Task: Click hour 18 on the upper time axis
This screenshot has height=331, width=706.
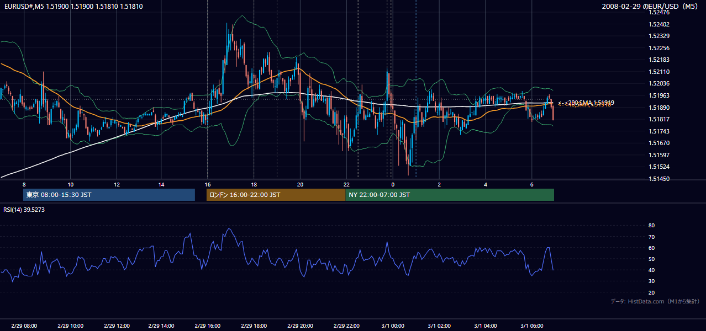Action: click(x=254, y=184)
